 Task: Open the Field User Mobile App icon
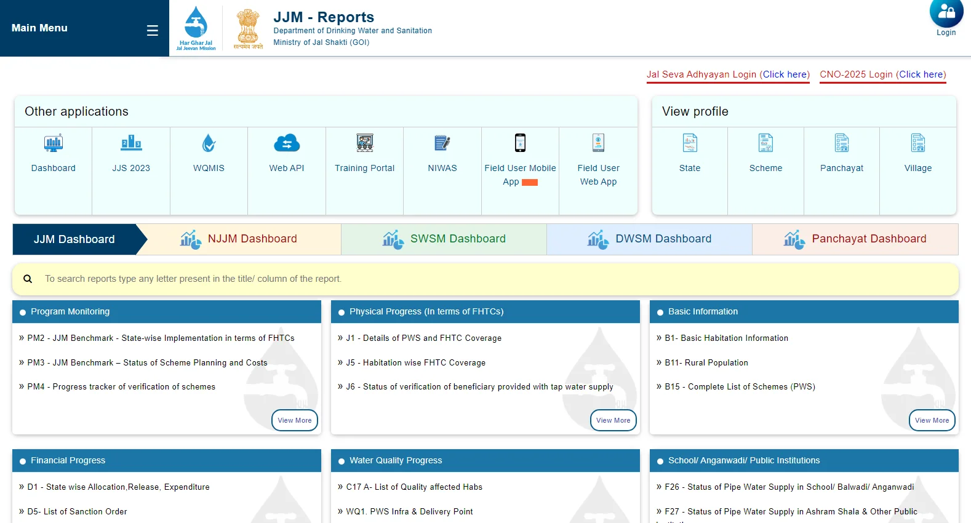520,143
